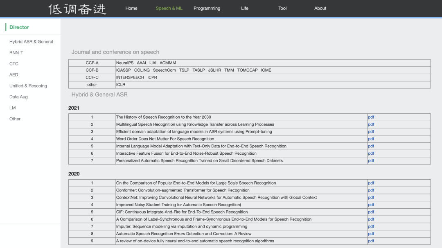Viewport: 442px width, 248px height.
Task: Open pdf for Efficient domain adaptation paper
Action: [x=371, y=132]
